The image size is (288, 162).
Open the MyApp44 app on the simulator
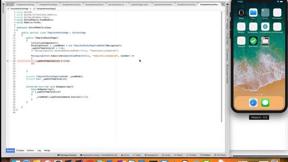pos(241,41)
